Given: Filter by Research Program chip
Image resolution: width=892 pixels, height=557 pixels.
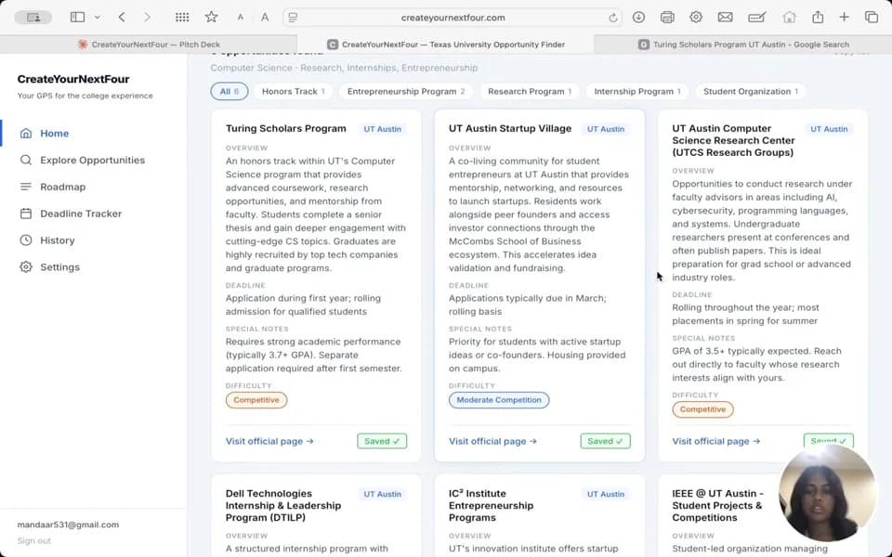Looking at the screenshot, I should [x=529, y=92].
